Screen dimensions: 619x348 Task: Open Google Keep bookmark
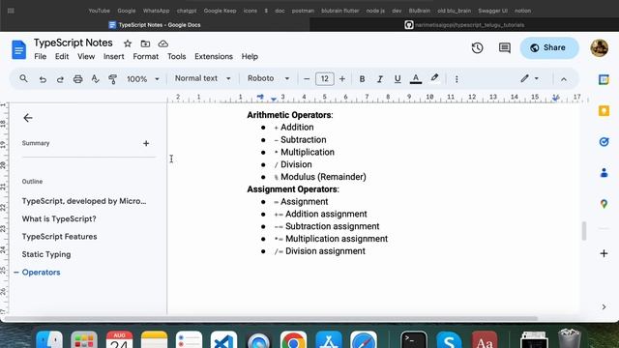[x=220, y=11]
